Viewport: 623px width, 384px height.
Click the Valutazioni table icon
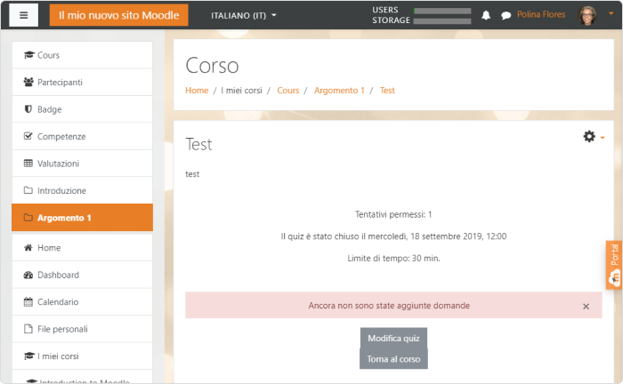(28, 163)
